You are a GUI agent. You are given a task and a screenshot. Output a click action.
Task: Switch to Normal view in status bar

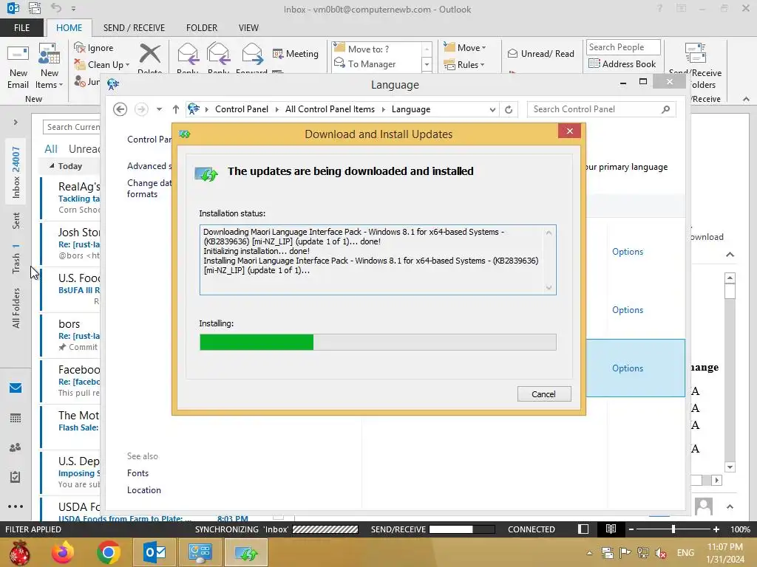[583, 529]
